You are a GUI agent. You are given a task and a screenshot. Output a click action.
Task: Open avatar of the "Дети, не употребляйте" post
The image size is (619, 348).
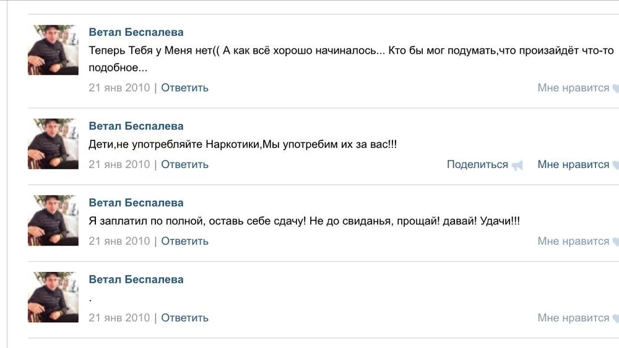53,144
